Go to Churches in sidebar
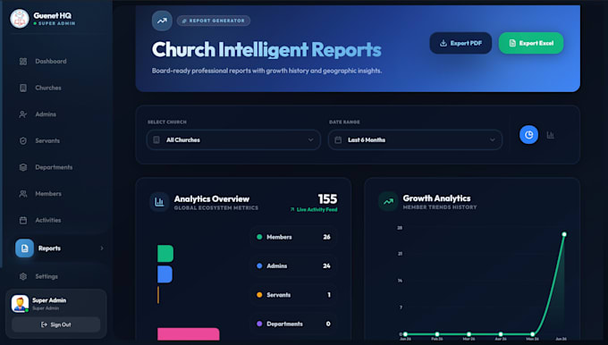608x345 pixels. (48, 88)
